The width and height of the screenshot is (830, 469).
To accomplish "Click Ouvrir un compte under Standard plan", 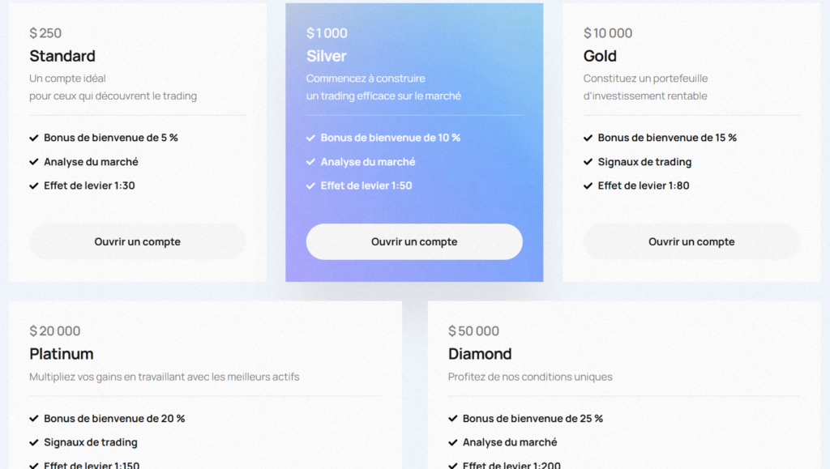I will tap(137, 241).
